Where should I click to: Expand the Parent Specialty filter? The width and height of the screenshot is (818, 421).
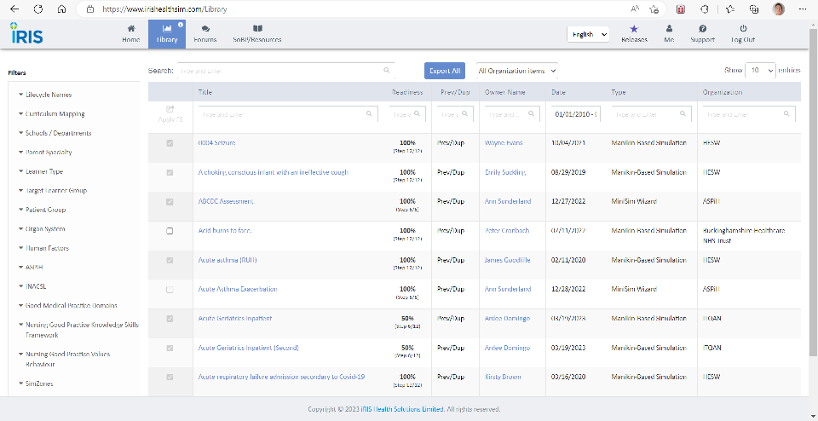45,153
